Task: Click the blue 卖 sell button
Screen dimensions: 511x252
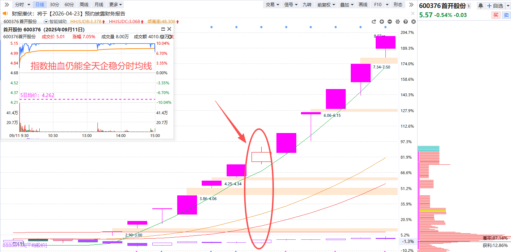Action: point(506,15)
